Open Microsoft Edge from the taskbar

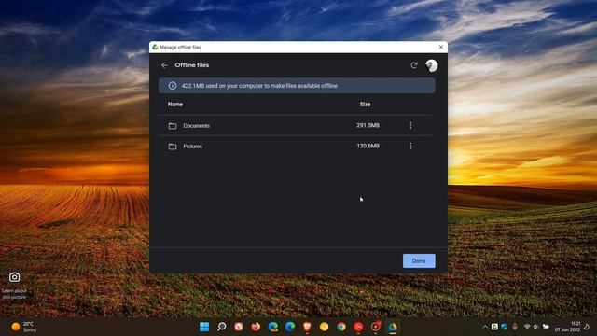(290, 327)
